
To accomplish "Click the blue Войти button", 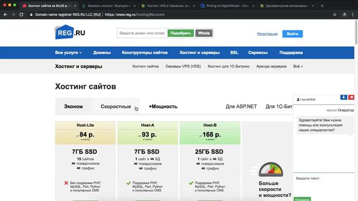I will (x=293, y=33).
